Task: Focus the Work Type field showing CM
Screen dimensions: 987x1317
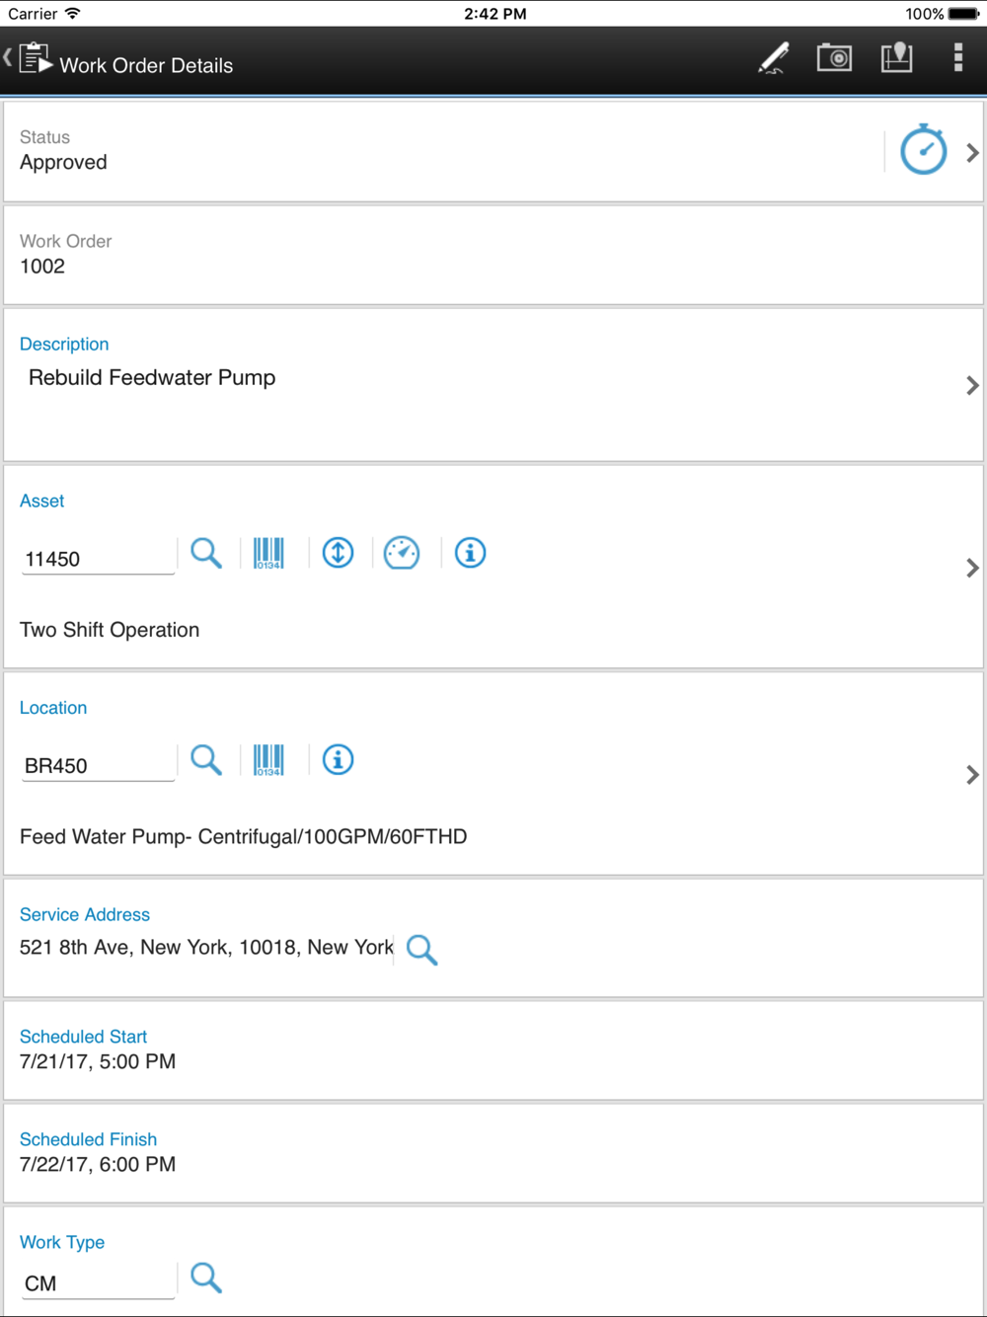Action: (99, 1283)
